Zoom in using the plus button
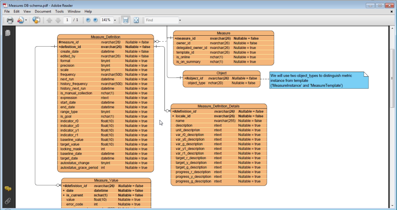 95,20
